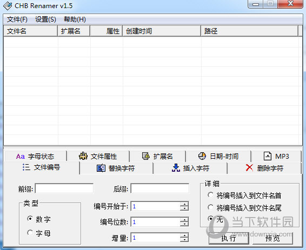Open the 帮助(H) menu
The width and height of the screenshot is (306, 250).
coord(75,19)
